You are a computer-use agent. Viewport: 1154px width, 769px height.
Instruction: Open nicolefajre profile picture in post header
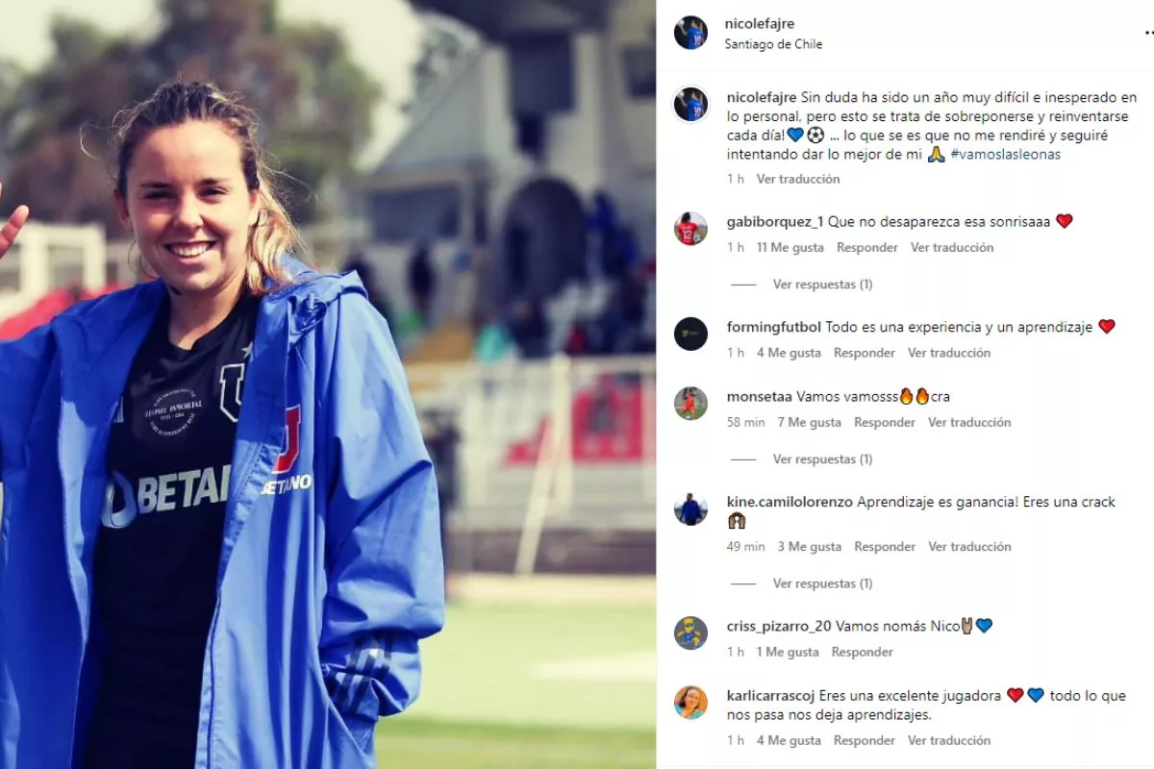coord(690,33)
